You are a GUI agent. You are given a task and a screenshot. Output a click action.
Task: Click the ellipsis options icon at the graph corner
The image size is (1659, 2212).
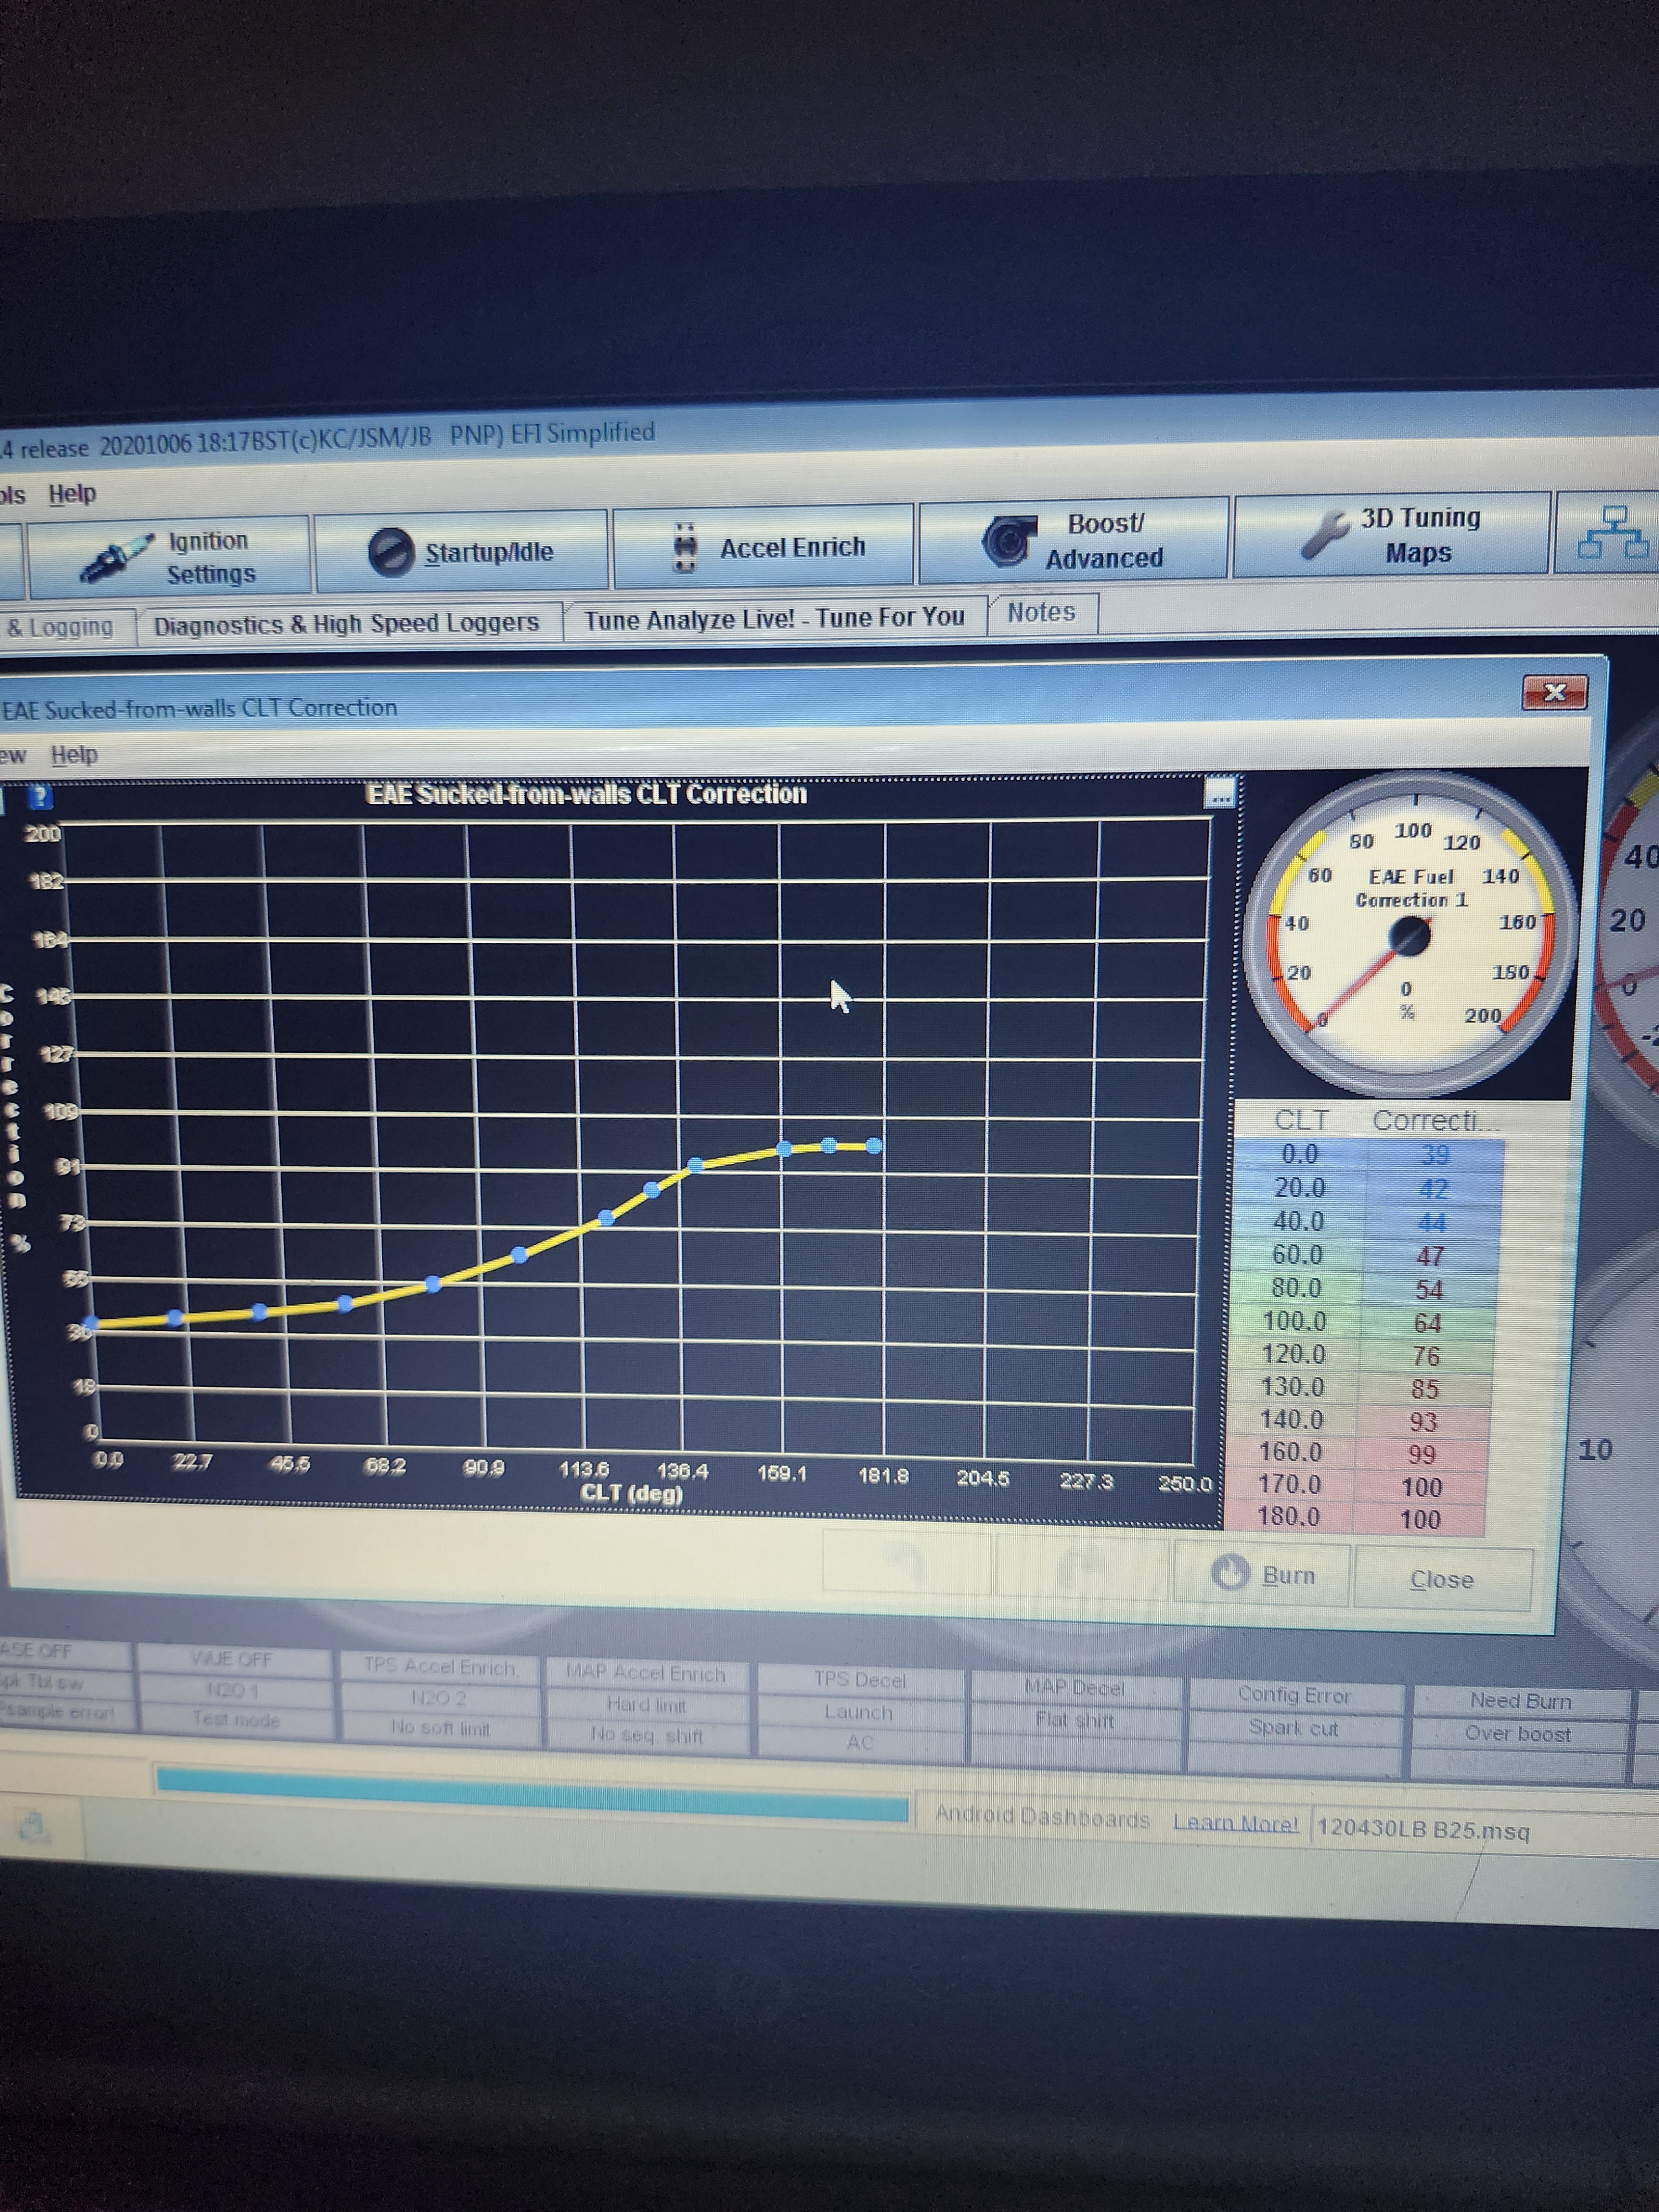tap(1220, 794)
